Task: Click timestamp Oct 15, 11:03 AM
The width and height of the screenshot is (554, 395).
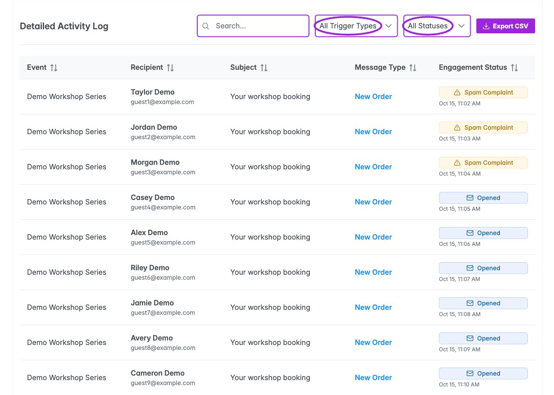Action: coord(460,139)
